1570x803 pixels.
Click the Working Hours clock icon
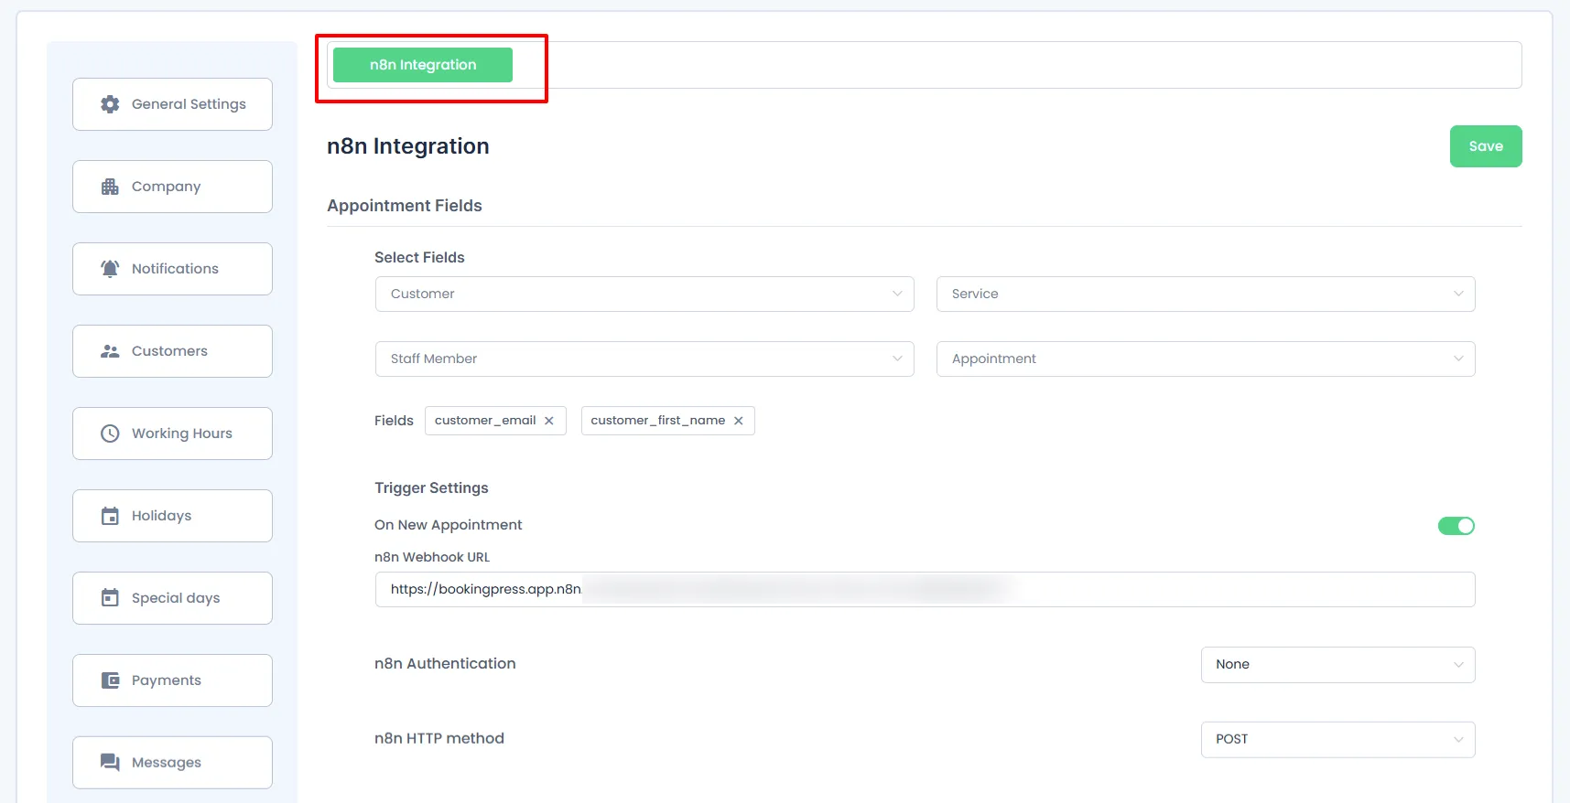110,434
